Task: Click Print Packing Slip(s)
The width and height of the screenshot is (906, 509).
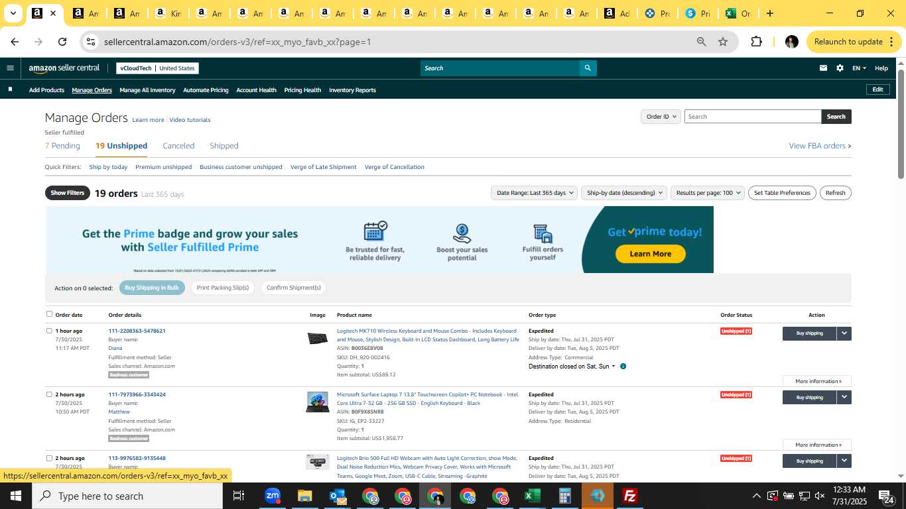Action: click(x=223, y=288)
